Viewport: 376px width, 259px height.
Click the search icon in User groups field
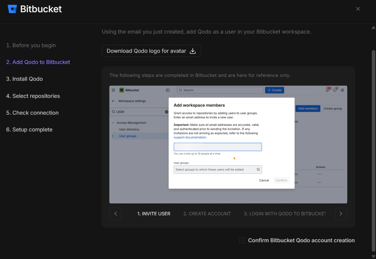pyautogui.click(x=258, y=170)
